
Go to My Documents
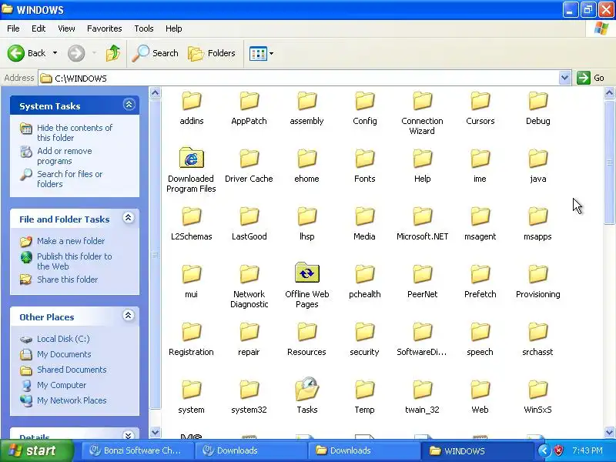55,354
